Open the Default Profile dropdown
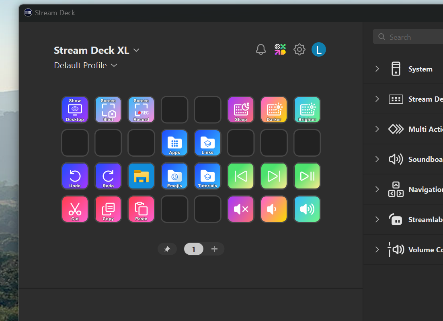 [x=86, y=65]
